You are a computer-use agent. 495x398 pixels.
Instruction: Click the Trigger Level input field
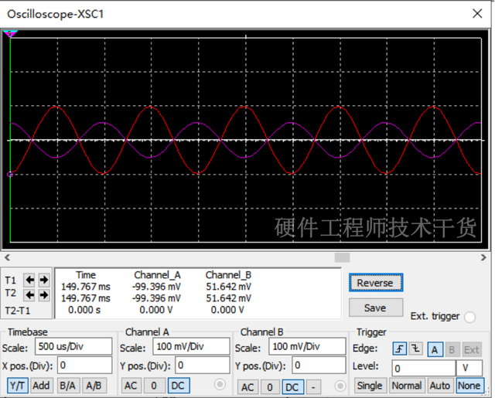[x=422, y=368]
